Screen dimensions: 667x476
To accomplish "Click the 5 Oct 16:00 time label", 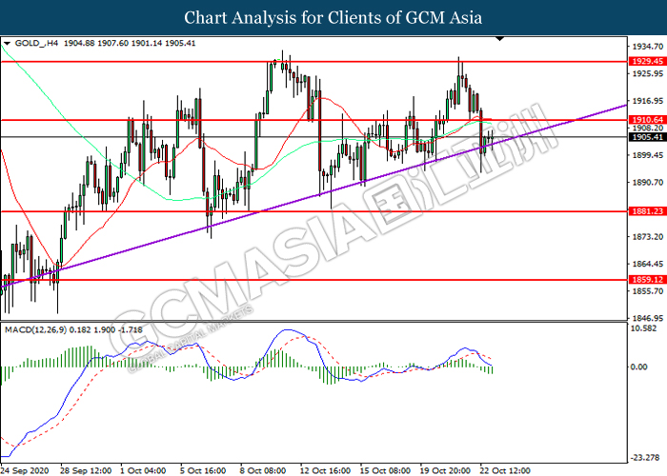I will [x=203, y=470].
